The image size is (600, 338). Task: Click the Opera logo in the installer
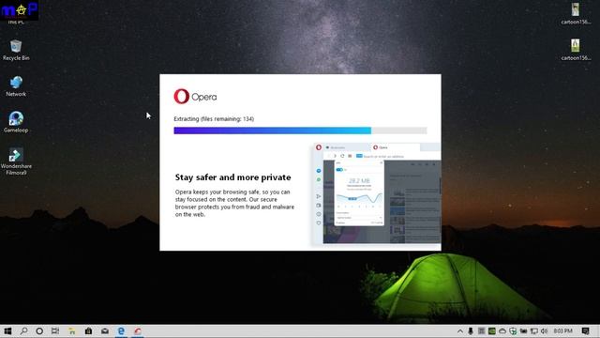click(x=195, y=97)
